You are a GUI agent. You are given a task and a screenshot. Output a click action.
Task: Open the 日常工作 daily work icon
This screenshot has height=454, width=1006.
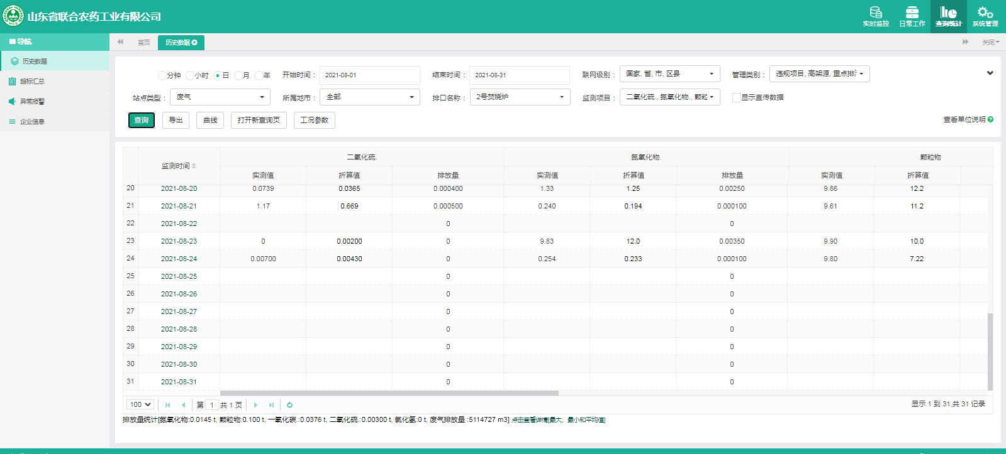[x=912, y=13]
